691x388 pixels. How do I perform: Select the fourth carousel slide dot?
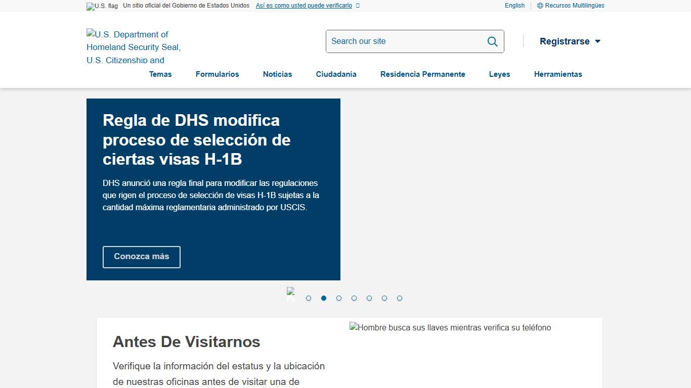click(354, 298)
